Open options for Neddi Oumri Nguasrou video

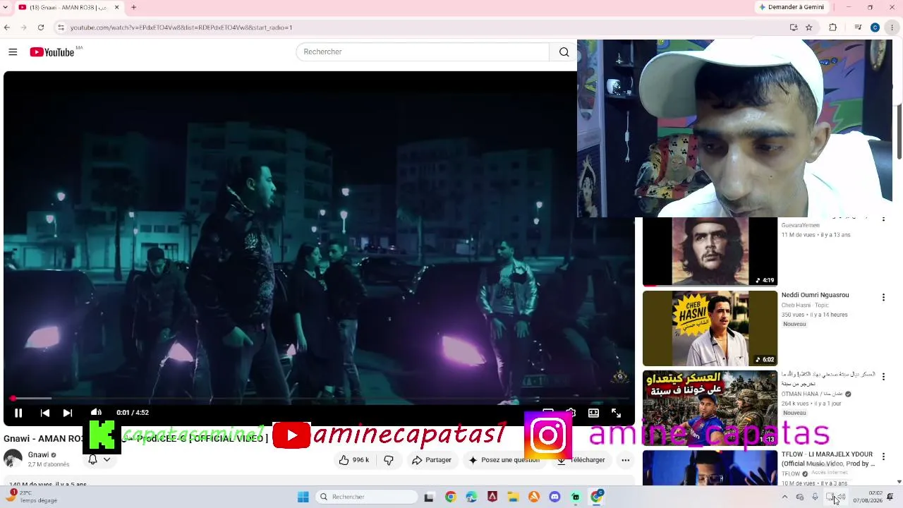[883, 298]
